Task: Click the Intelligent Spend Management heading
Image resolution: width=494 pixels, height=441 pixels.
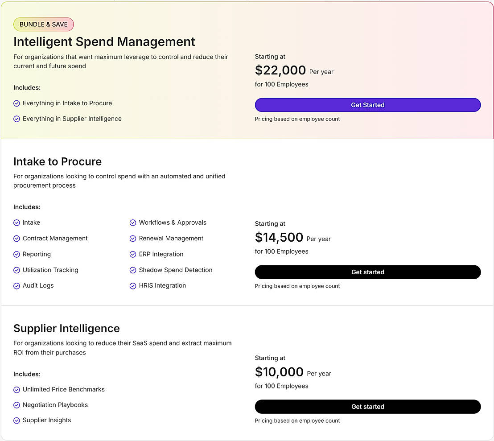Action: (104, 41)
